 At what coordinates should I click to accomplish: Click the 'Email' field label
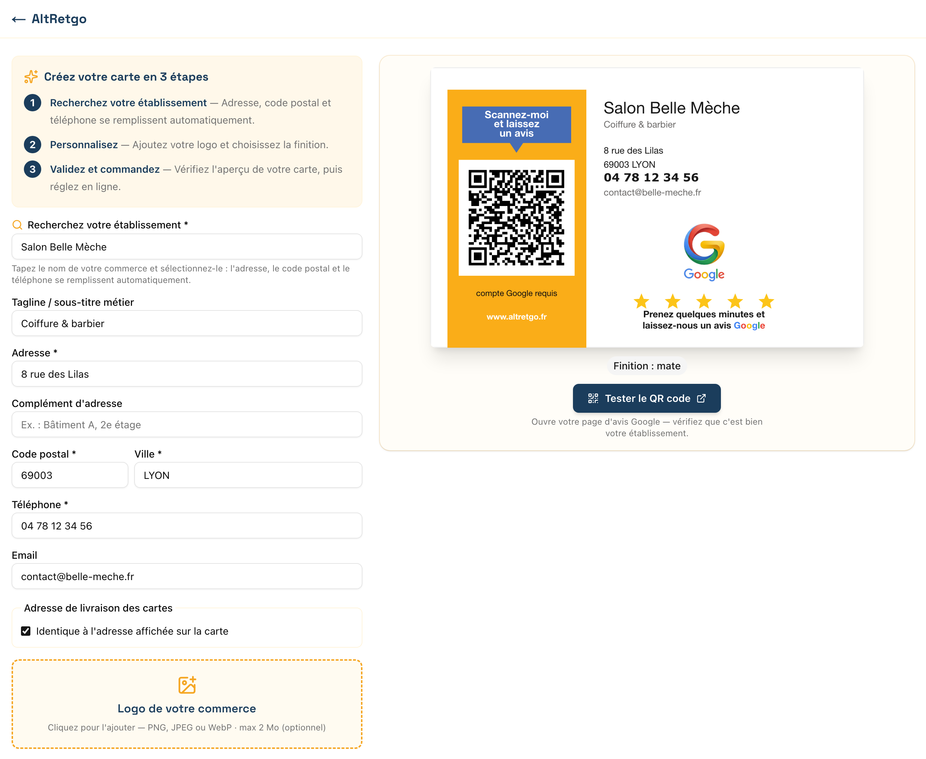pos(25,555)
